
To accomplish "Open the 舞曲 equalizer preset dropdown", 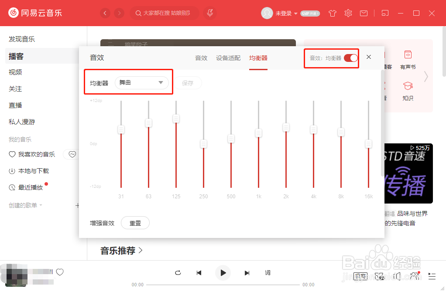I will point(142,83).
